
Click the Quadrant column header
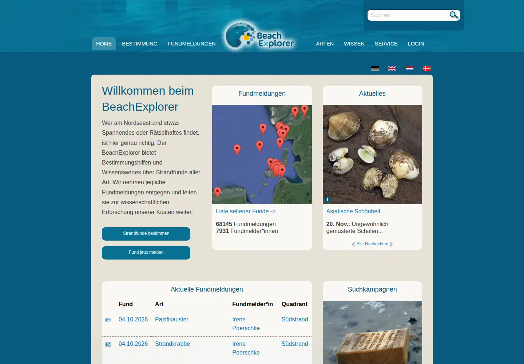294,304
